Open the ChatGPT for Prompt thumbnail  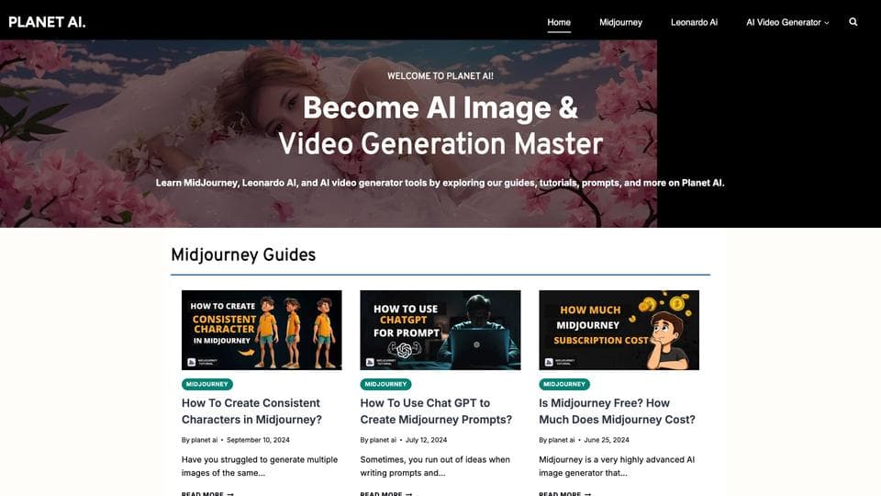click(440, 330)
